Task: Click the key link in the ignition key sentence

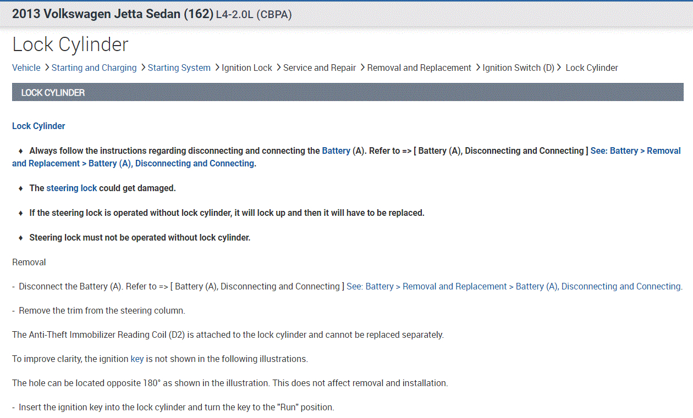Action: click(x=137, y=359)
